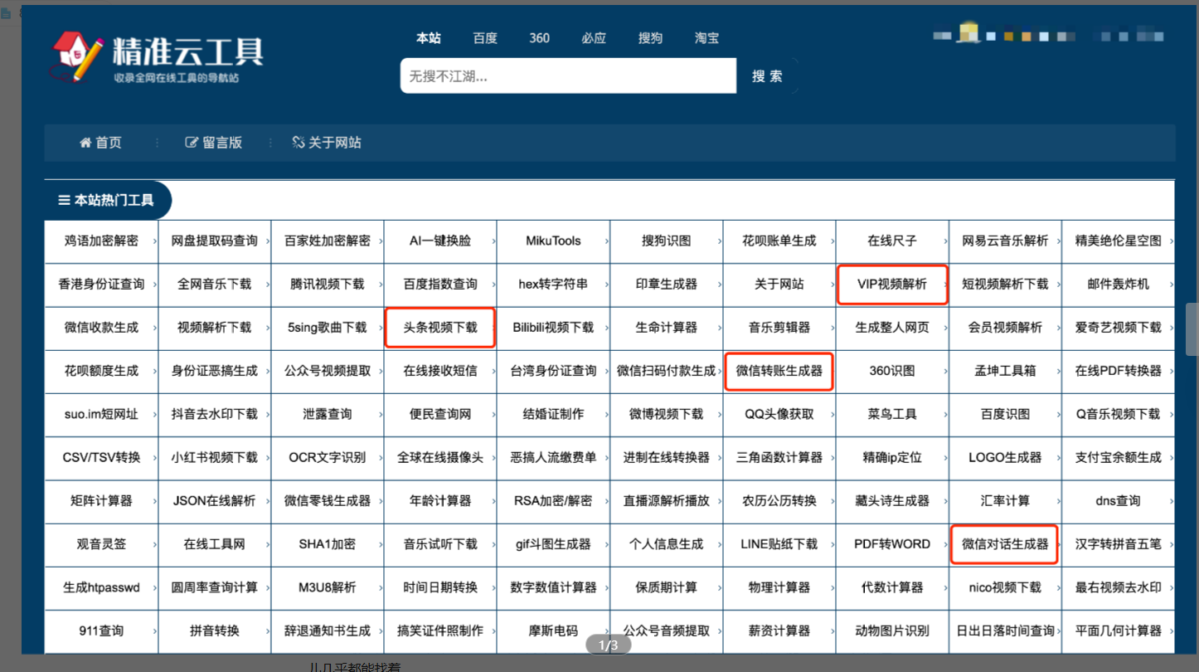This screenshot has width=1199, height=672.
Task: Open the QQ头像获取 tool
Action: pos(779,413)
